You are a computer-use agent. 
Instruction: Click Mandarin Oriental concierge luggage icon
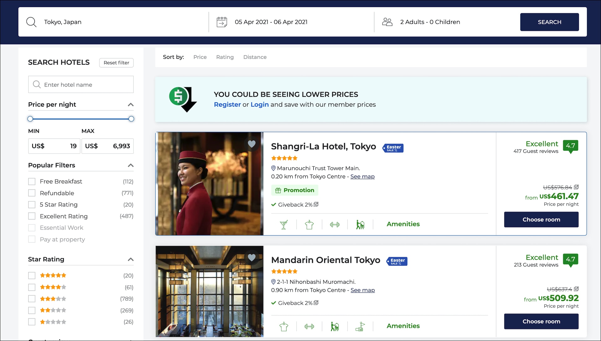pos(335,327)
